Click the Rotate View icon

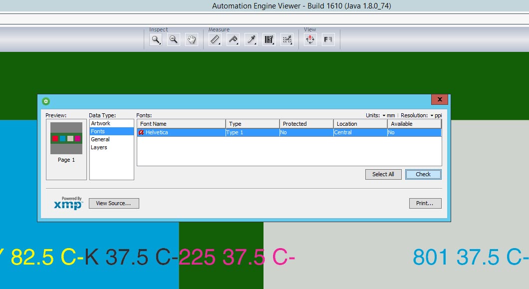coord(310,40)
